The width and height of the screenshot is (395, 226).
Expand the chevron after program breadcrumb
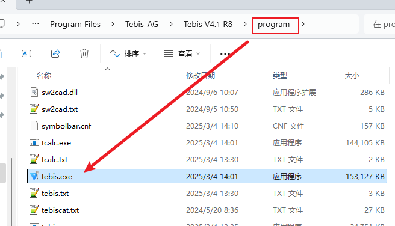(x=303, y=24)
